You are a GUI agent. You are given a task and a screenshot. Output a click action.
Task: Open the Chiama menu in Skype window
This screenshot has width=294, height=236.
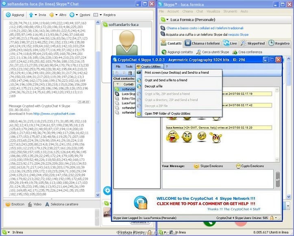[187, 11]
